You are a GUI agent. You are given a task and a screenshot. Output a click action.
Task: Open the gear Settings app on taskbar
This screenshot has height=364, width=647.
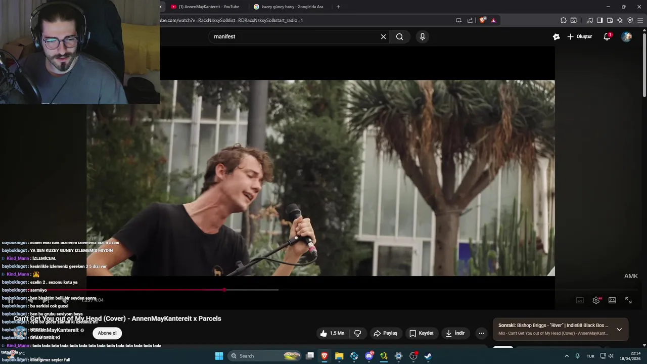click(x=398, y=356)
